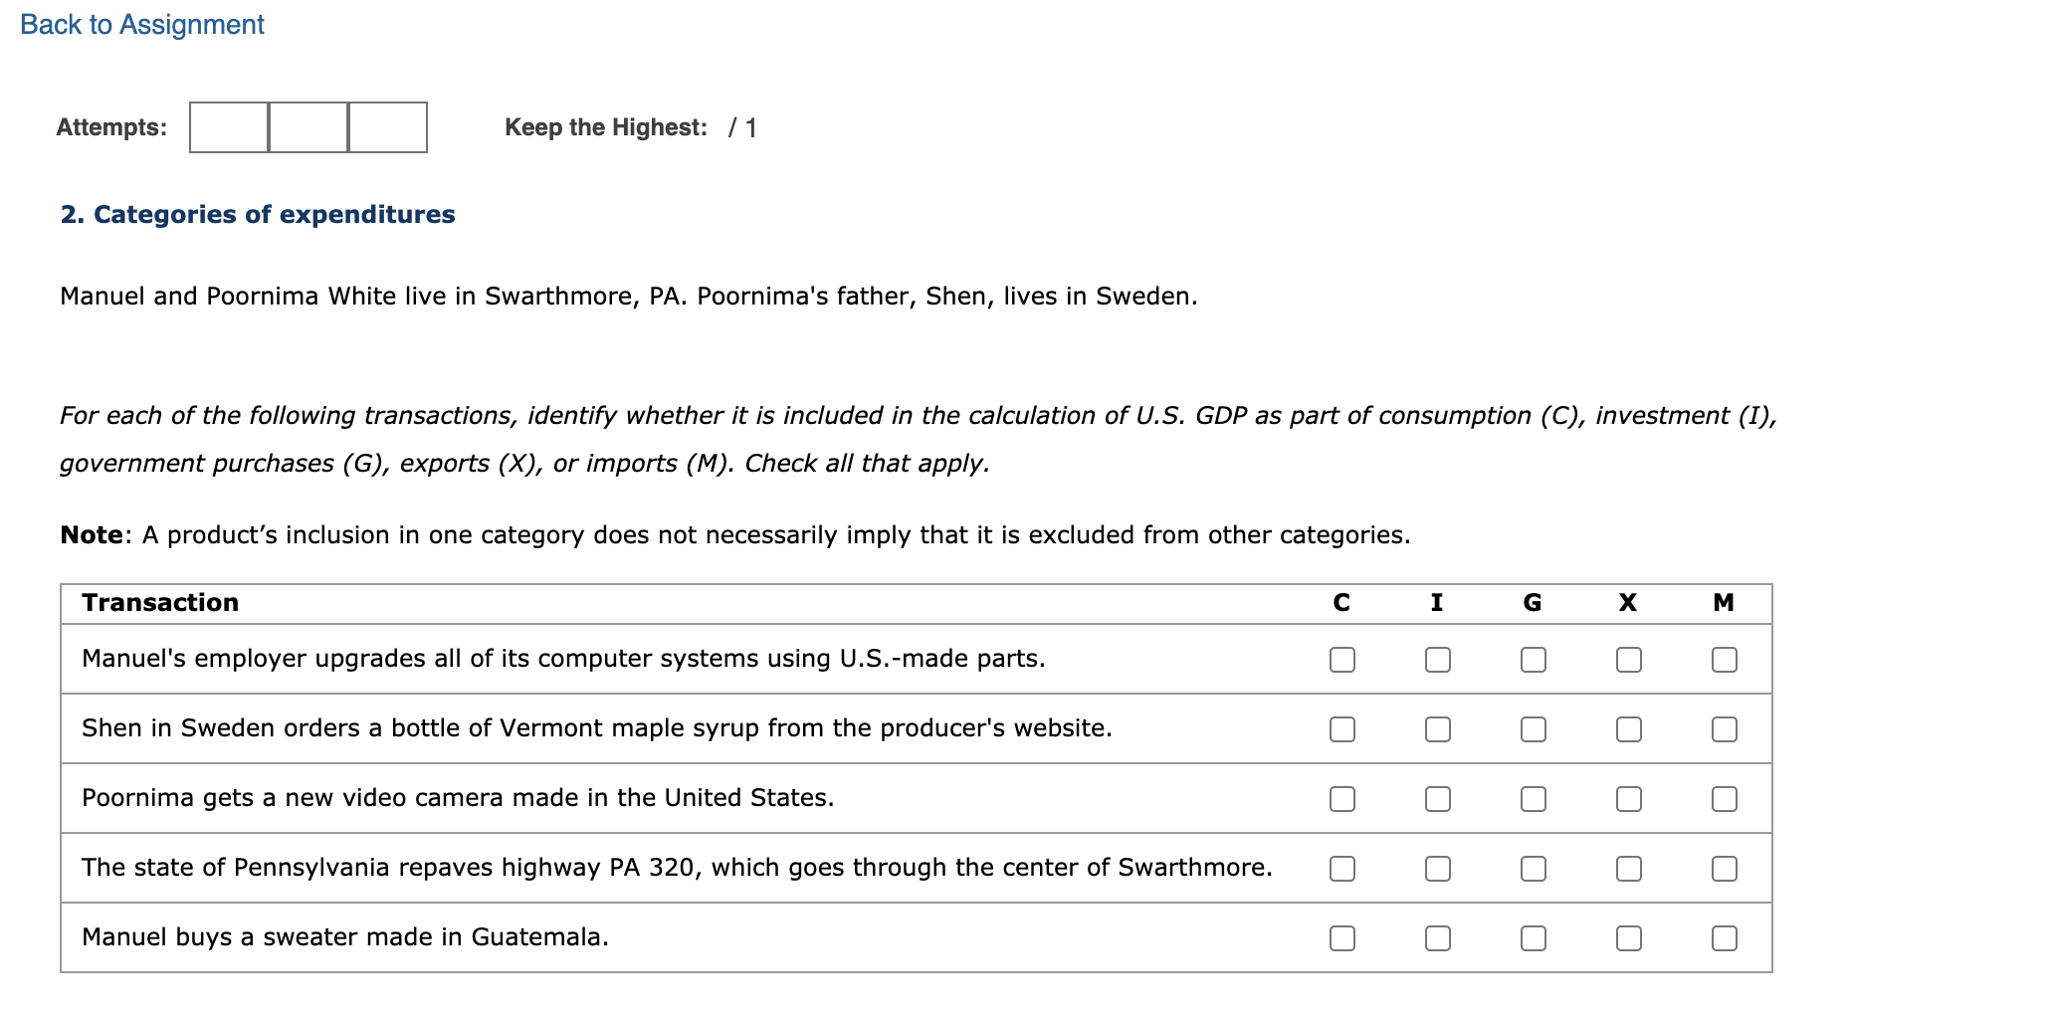Check the M box for Shen's maple syrup order
The image size is (2058, 1015).
(x=1723, y=728)
